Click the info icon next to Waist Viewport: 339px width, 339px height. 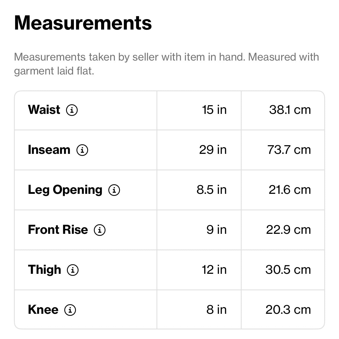pyautogui.click(x=72, y=110)
